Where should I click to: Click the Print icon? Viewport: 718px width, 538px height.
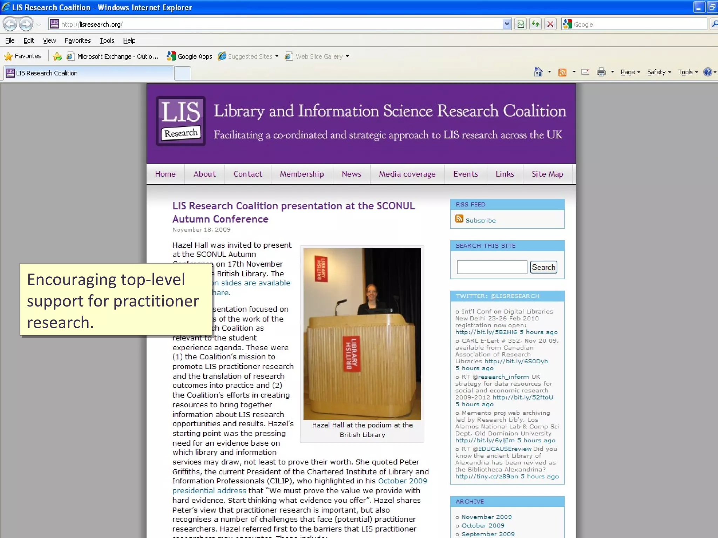click(601, 72)
